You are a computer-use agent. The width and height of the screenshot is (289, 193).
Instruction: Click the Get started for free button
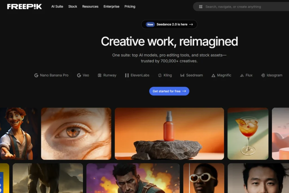tap(169, 91)
